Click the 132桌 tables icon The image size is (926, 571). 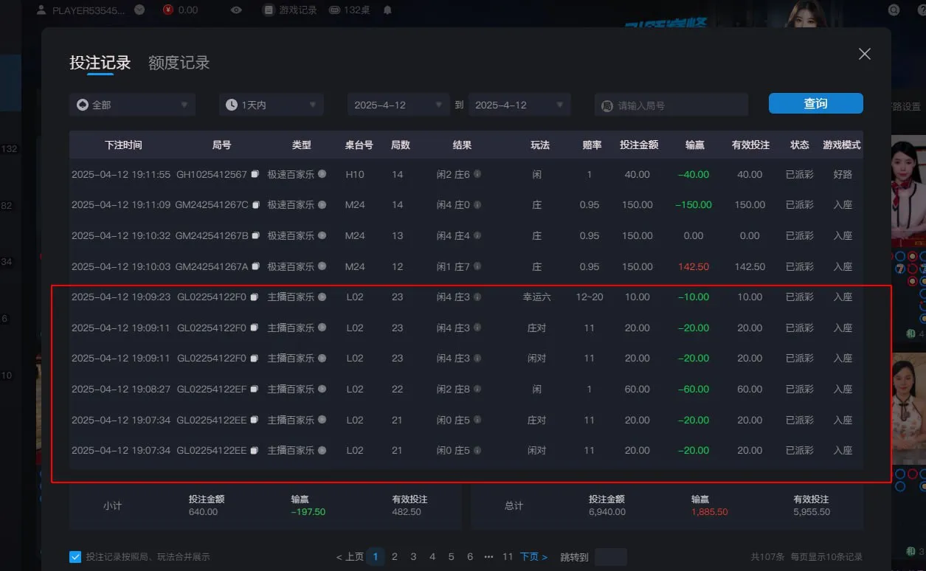[x=336, y=10]
